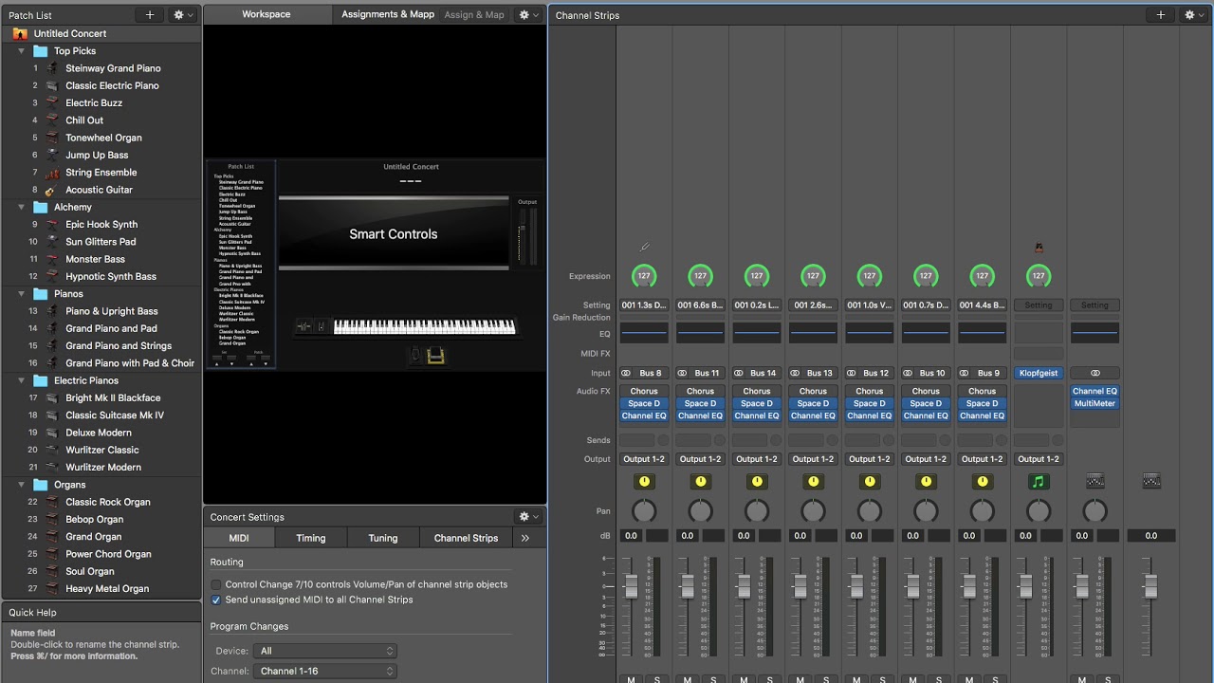Click the EQ thumbnail on the Bus 10 strip
Viewport: 1214px width, 683px height.
(x=926, y=333)
